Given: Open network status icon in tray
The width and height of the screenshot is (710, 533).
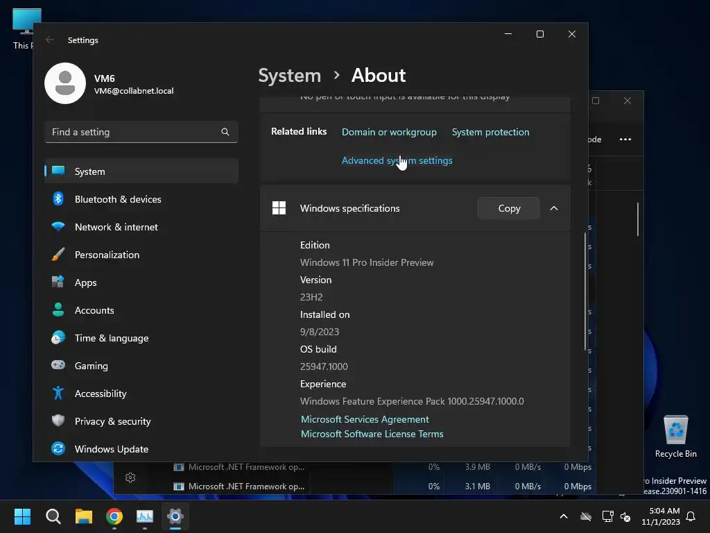Looking at the screenshot, I should click(607, 516).
